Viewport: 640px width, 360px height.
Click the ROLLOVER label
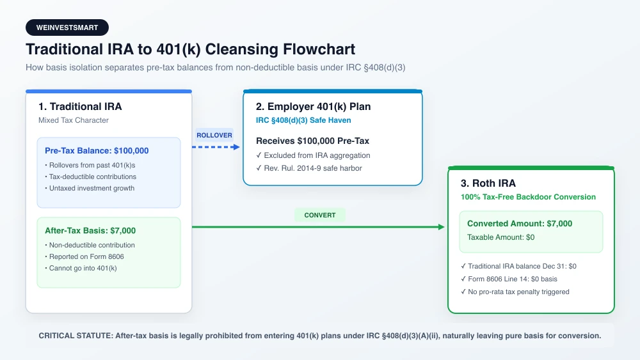click(214, 135)
